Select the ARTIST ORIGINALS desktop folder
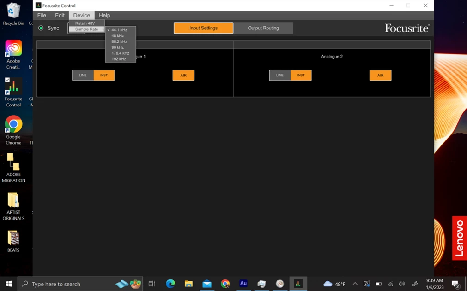 (13, 206)
